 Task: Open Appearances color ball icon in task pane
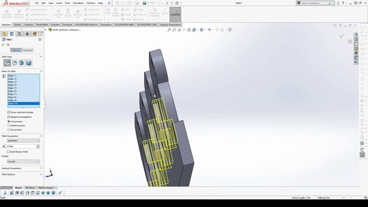click(356, 53)
